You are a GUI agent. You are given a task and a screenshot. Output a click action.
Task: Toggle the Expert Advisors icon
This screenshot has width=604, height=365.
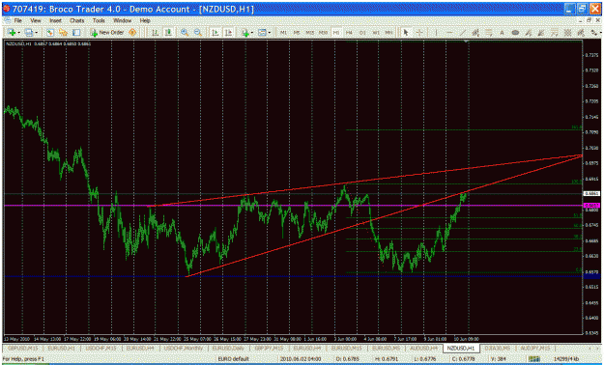pyautogui.click(x=132, y=33)
